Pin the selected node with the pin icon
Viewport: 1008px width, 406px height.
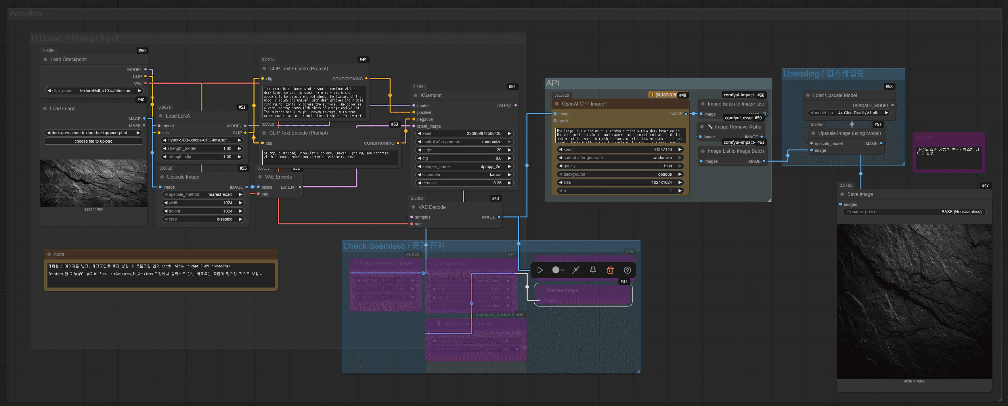pyautogui.click(x=593, y=270)
